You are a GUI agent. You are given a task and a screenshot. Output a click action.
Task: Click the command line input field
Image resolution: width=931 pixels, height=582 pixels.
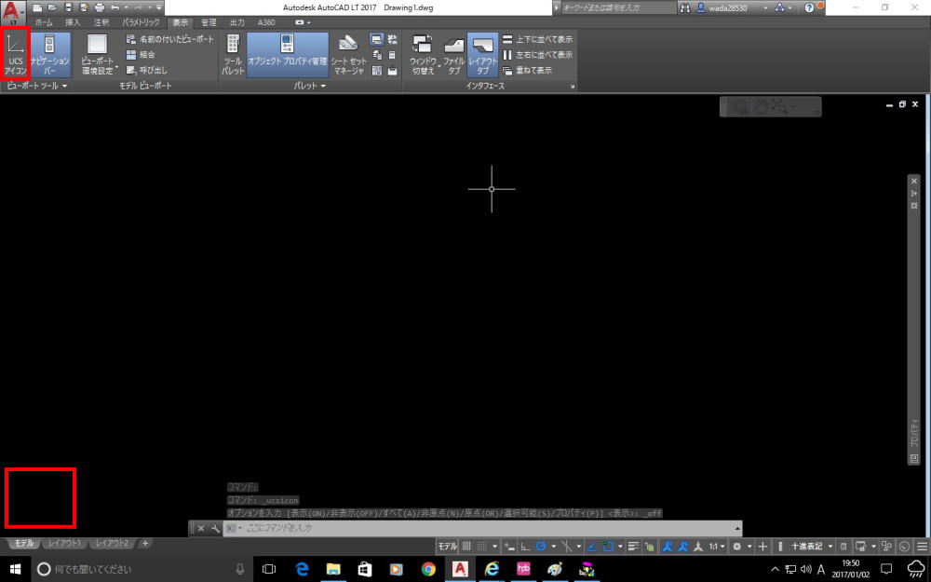482,528
